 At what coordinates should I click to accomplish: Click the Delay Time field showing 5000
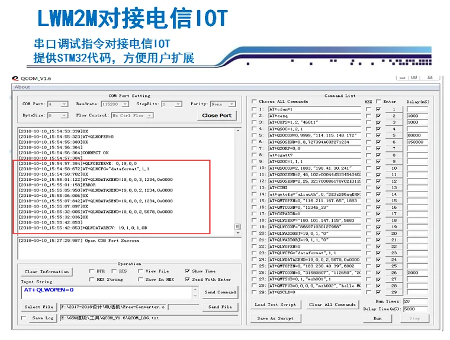pyautogui.click(x=415, y=309)
